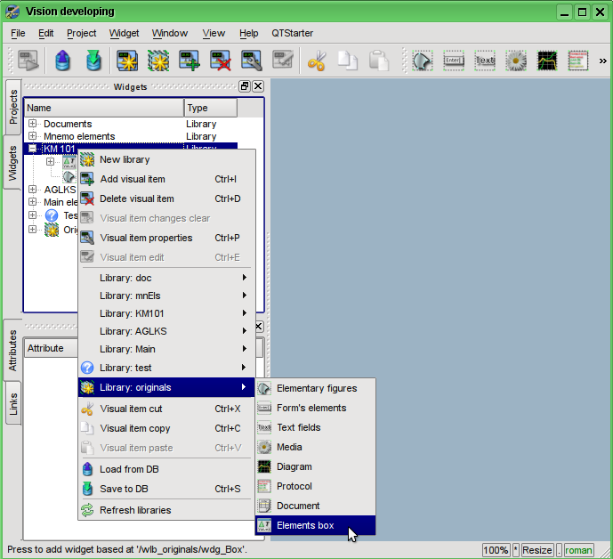Click the Load from DB toolbar icon

(x=62, y=61)
